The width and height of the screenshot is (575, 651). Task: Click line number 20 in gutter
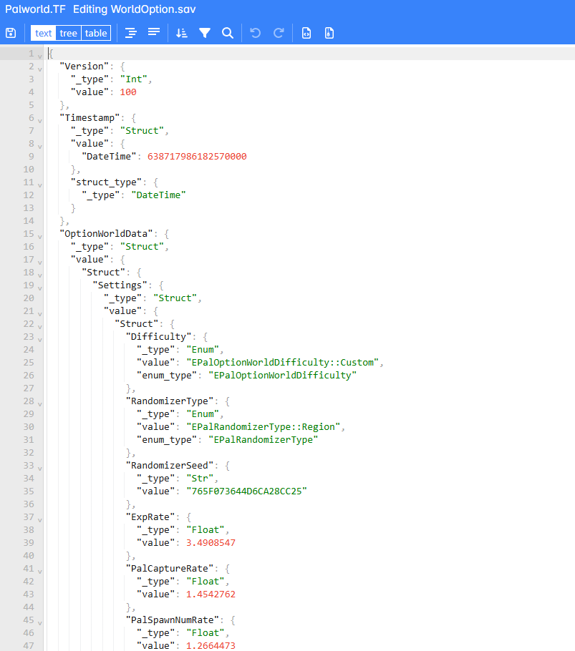coord(29,298)
